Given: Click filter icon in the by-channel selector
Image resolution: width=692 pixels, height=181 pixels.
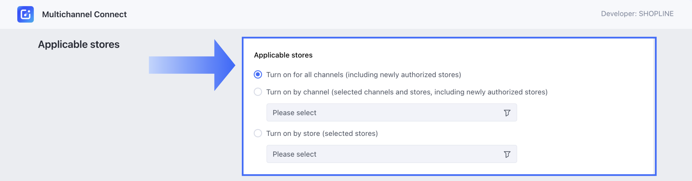Looking at the screenshot, I should coord(507,113).
